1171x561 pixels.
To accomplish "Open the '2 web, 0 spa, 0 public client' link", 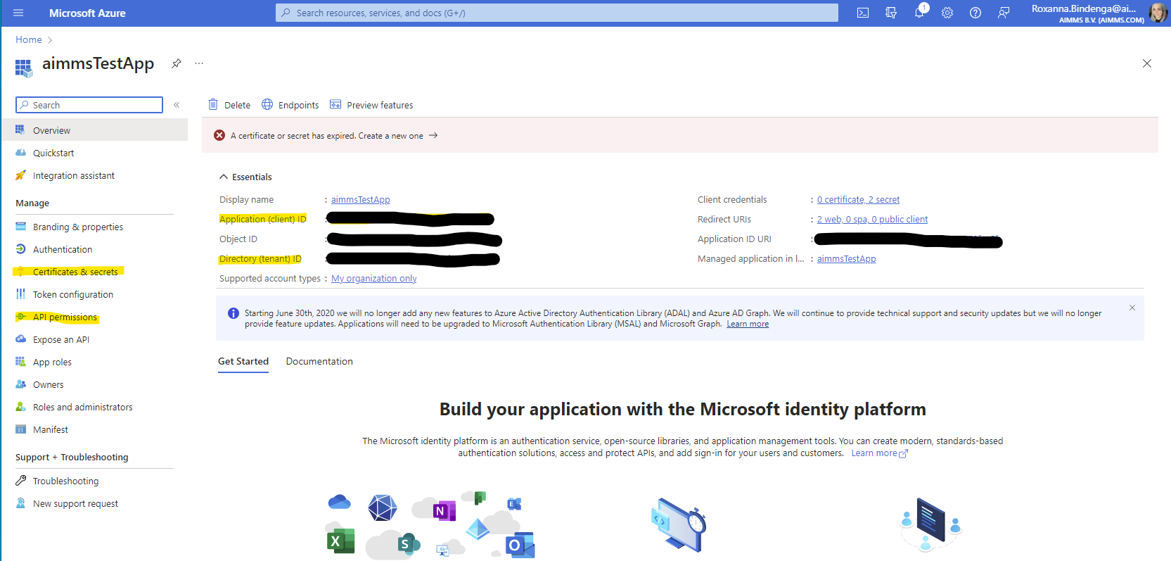I will (872, 219).
